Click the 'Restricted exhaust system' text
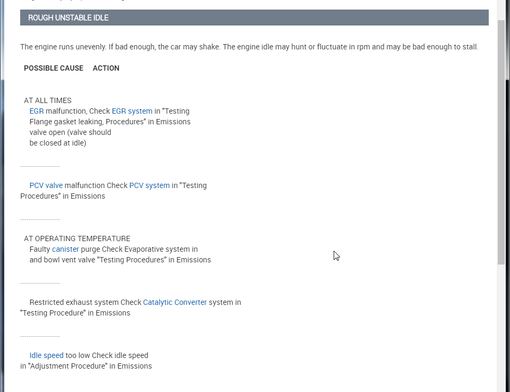Screen dimensions: 510x392 point(74,302)
